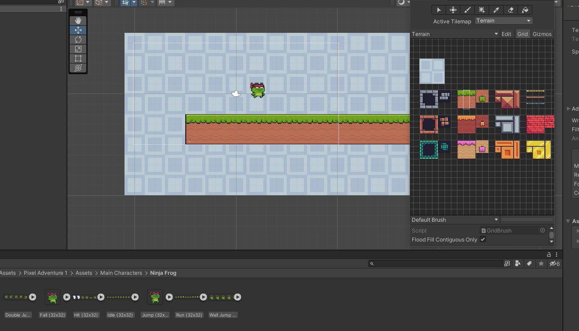This screenshot has height=331, width=579.
Task: Select the Eraser tool in Tile Palette
Action: click(x=511, y=10)
